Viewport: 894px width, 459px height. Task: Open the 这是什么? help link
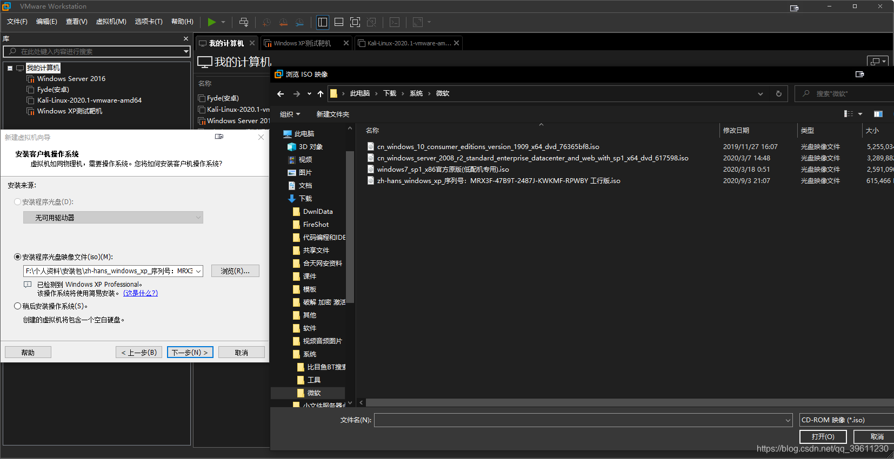141,293
